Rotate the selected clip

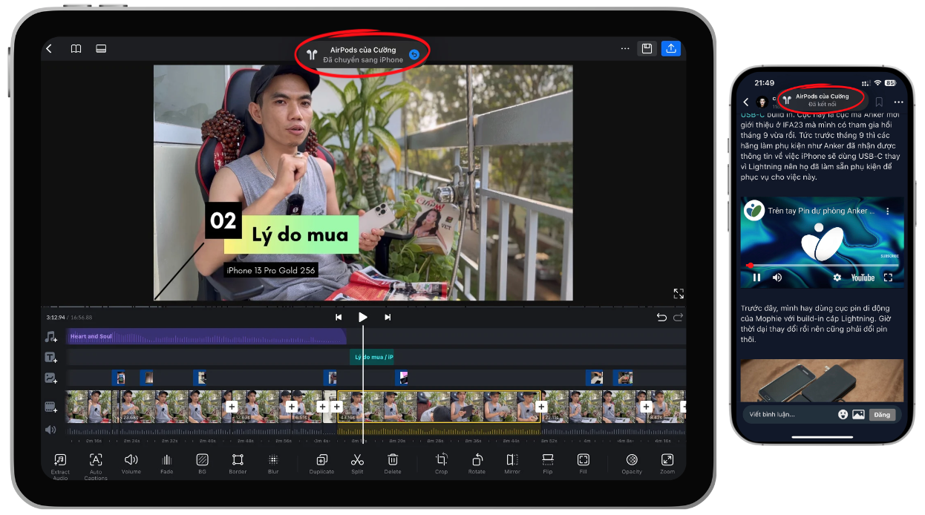tap(477, 464)
